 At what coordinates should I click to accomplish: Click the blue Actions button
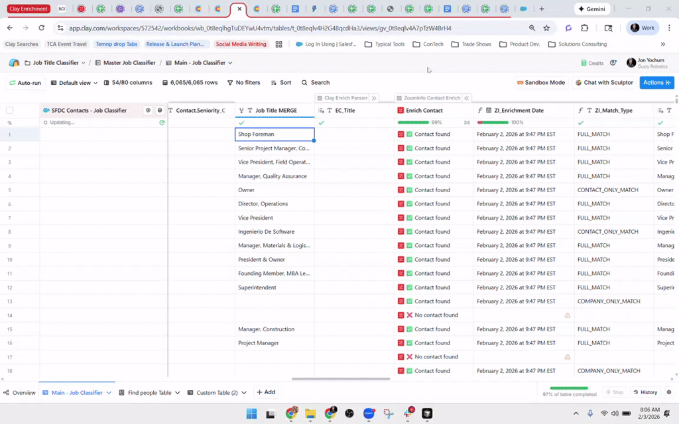click(656, 83)
